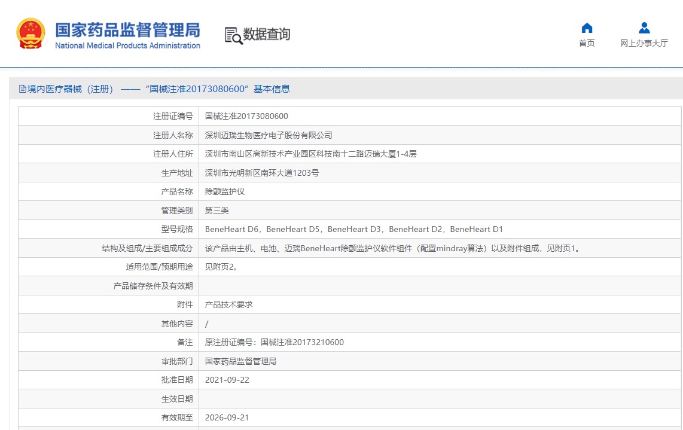Click the 见附页2。 intended use text

tap(222, 267)
